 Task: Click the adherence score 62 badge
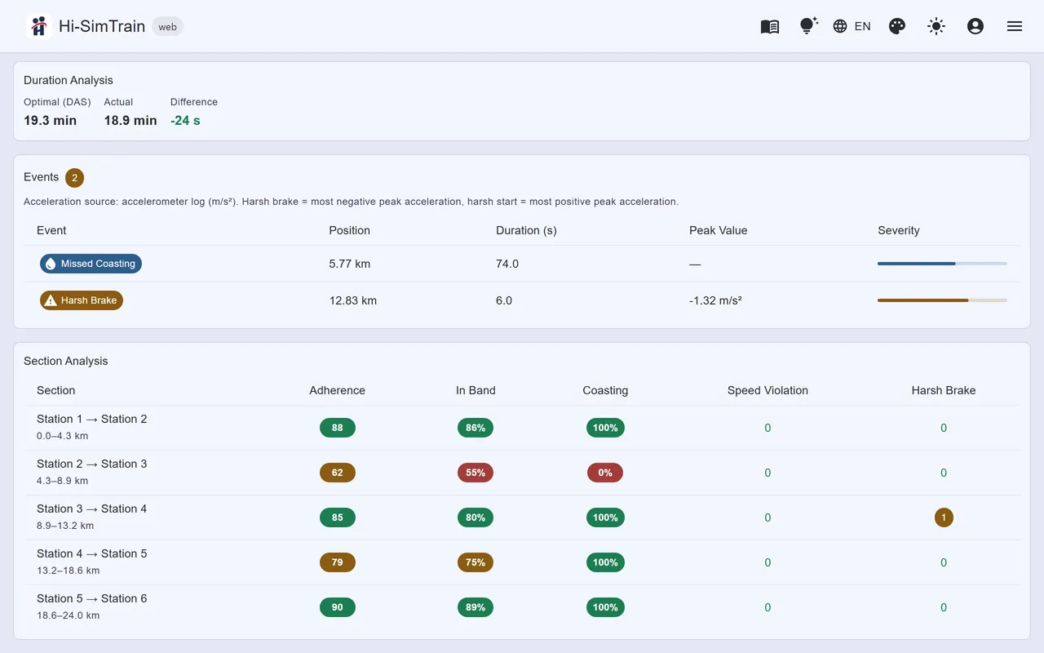coord(338,473)
